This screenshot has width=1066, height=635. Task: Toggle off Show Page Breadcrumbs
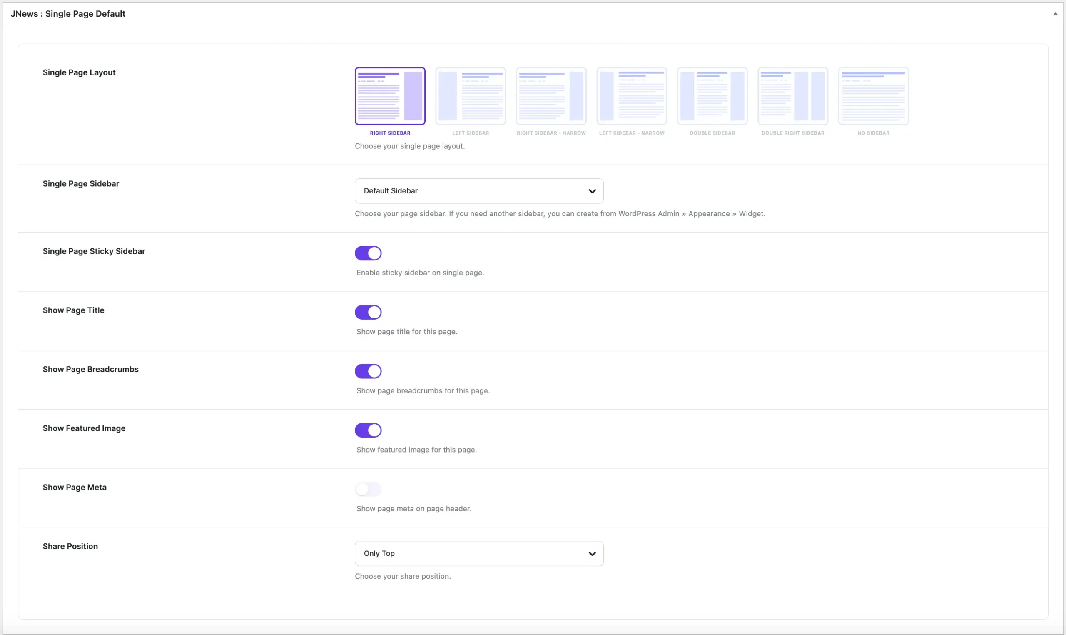(368, 371)
